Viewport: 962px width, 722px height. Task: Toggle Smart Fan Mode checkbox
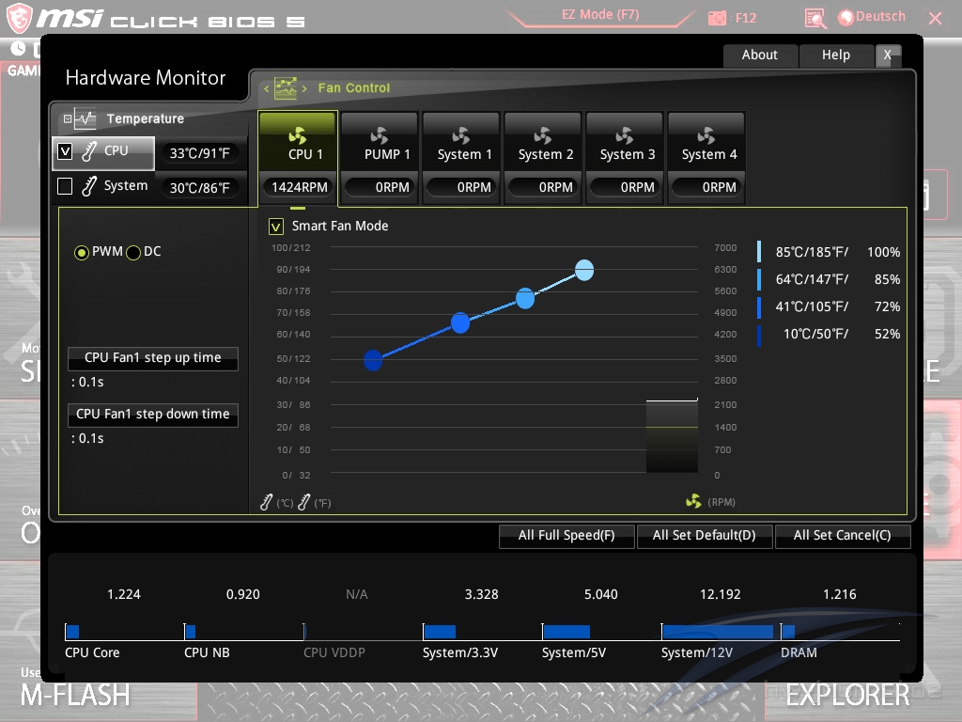(x=276, y=227)
